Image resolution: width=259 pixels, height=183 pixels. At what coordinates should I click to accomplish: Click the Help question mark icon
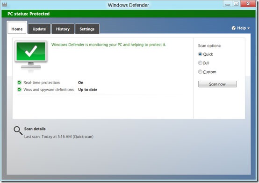233,28
